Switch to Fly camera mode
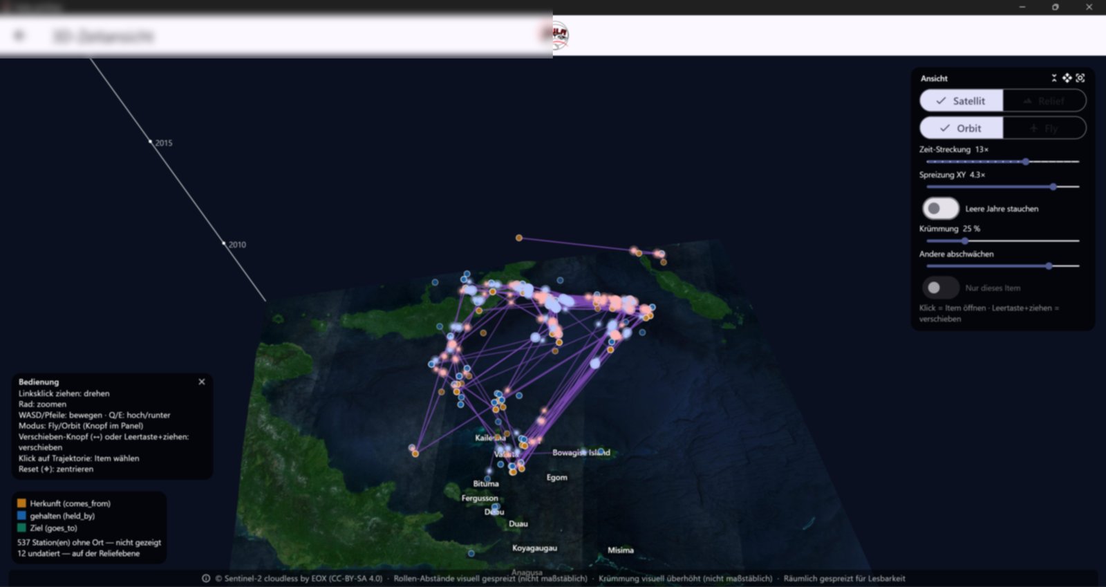The height and width of the screenshot is (587, 1106). (x=1044, y=128)
